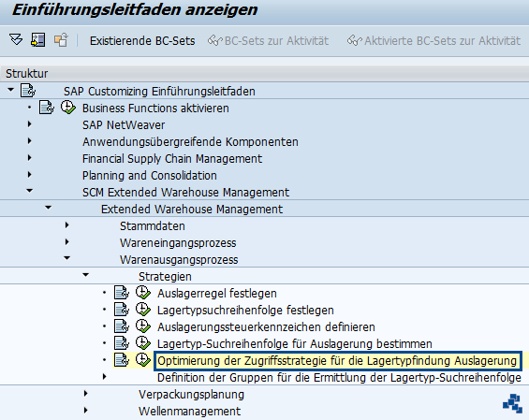Execute activity icon for Optimierung der Zugriffsstrategie

point(143,360)
